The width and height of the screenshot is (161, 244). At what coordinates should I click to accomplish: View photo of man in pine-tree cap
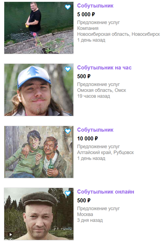click(39, 90)
